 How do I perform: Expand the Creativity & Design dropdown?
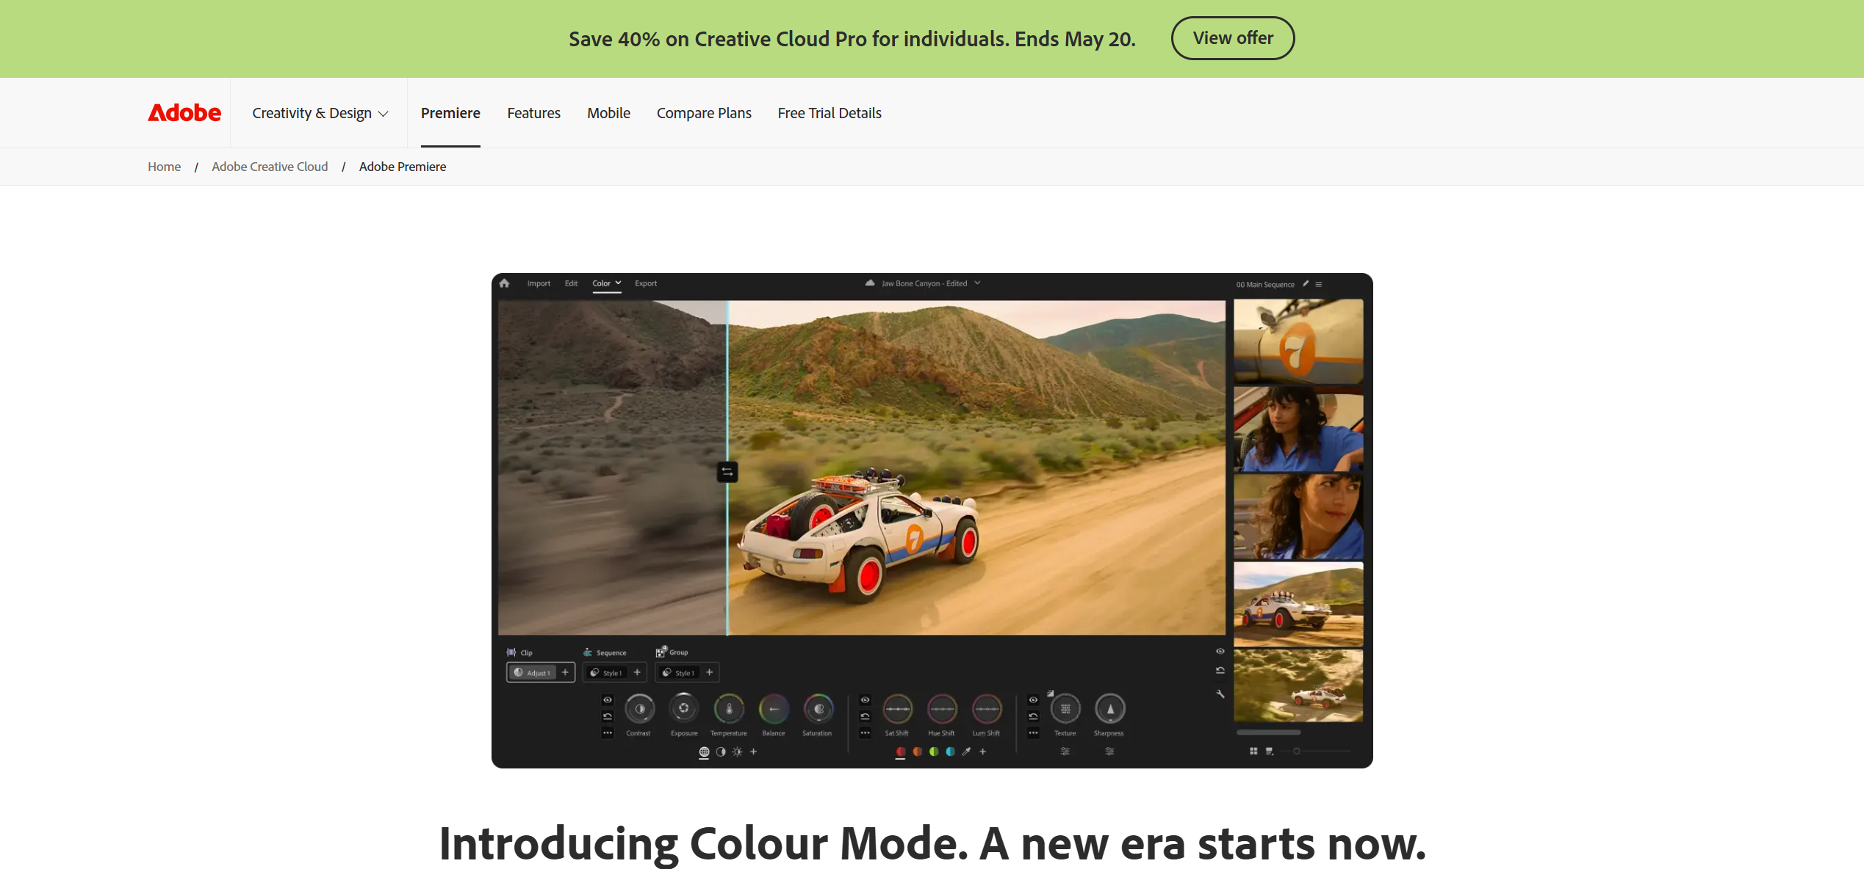(320, 113)
